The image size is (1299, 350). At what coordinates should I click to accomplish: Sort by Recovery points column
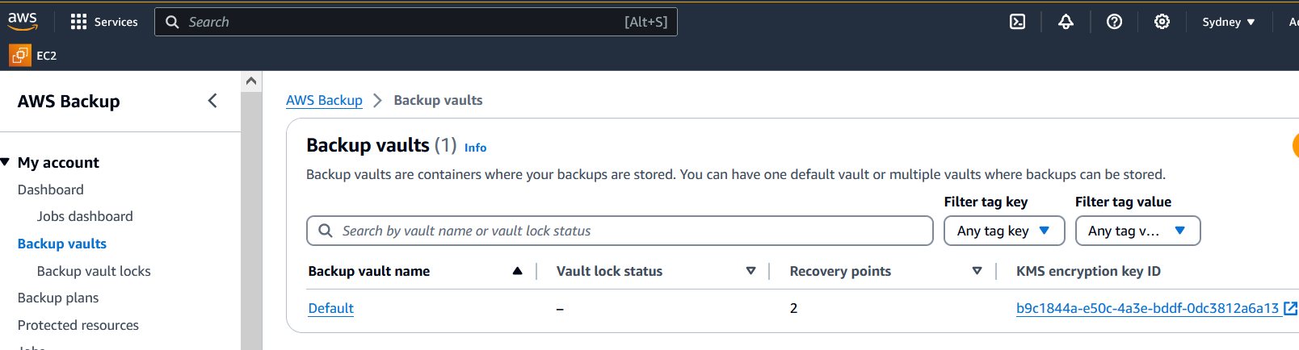pos(977,271)
